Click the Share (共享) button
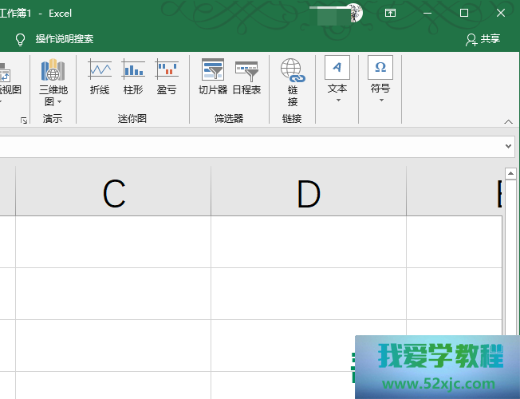The width and height of the screenshot is (520, 399). pyautogui.click(x=483, y=39)
